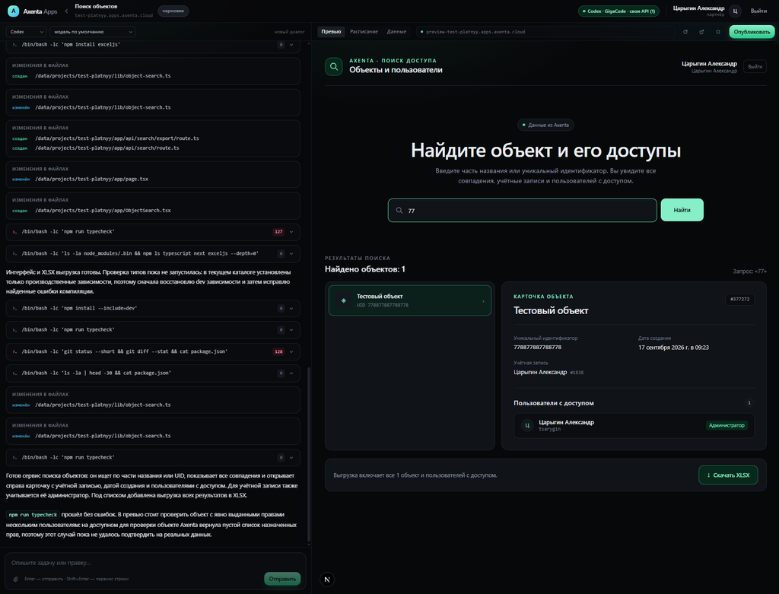The width and height of the screenshot is (779, 594).
Task: Click the preview reload icon
Action: pyautogui.click(x=685, y=32)
